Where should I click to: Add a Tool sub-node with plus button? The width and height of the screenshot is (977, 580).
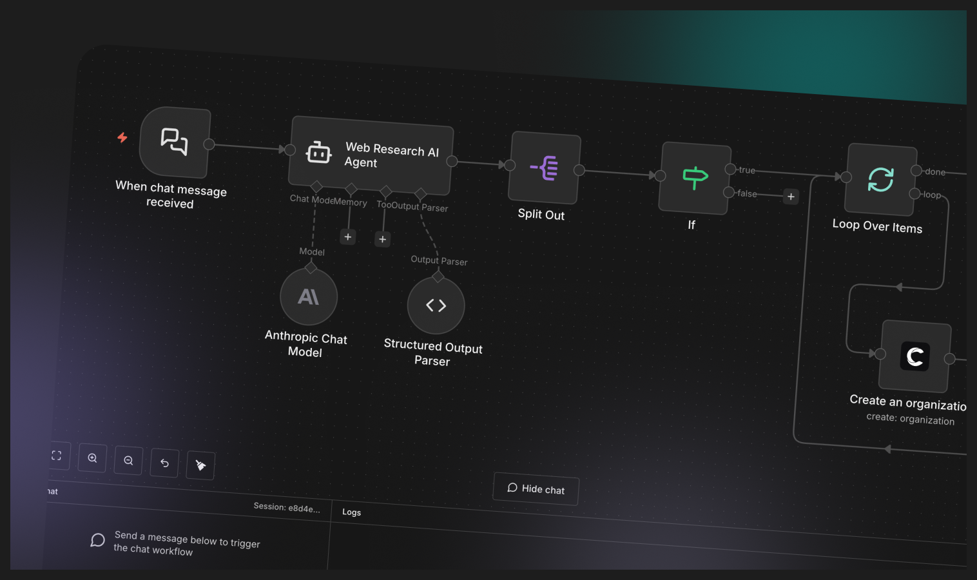pos(383,240)
